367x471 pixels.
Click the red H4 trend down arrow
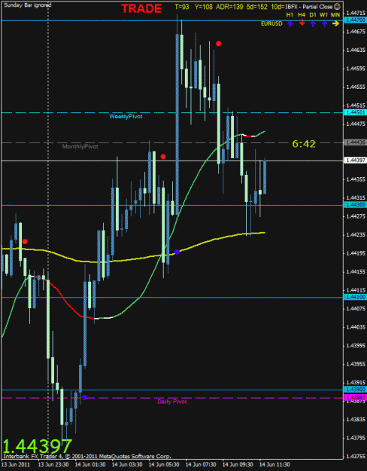(x=302, y=23)
